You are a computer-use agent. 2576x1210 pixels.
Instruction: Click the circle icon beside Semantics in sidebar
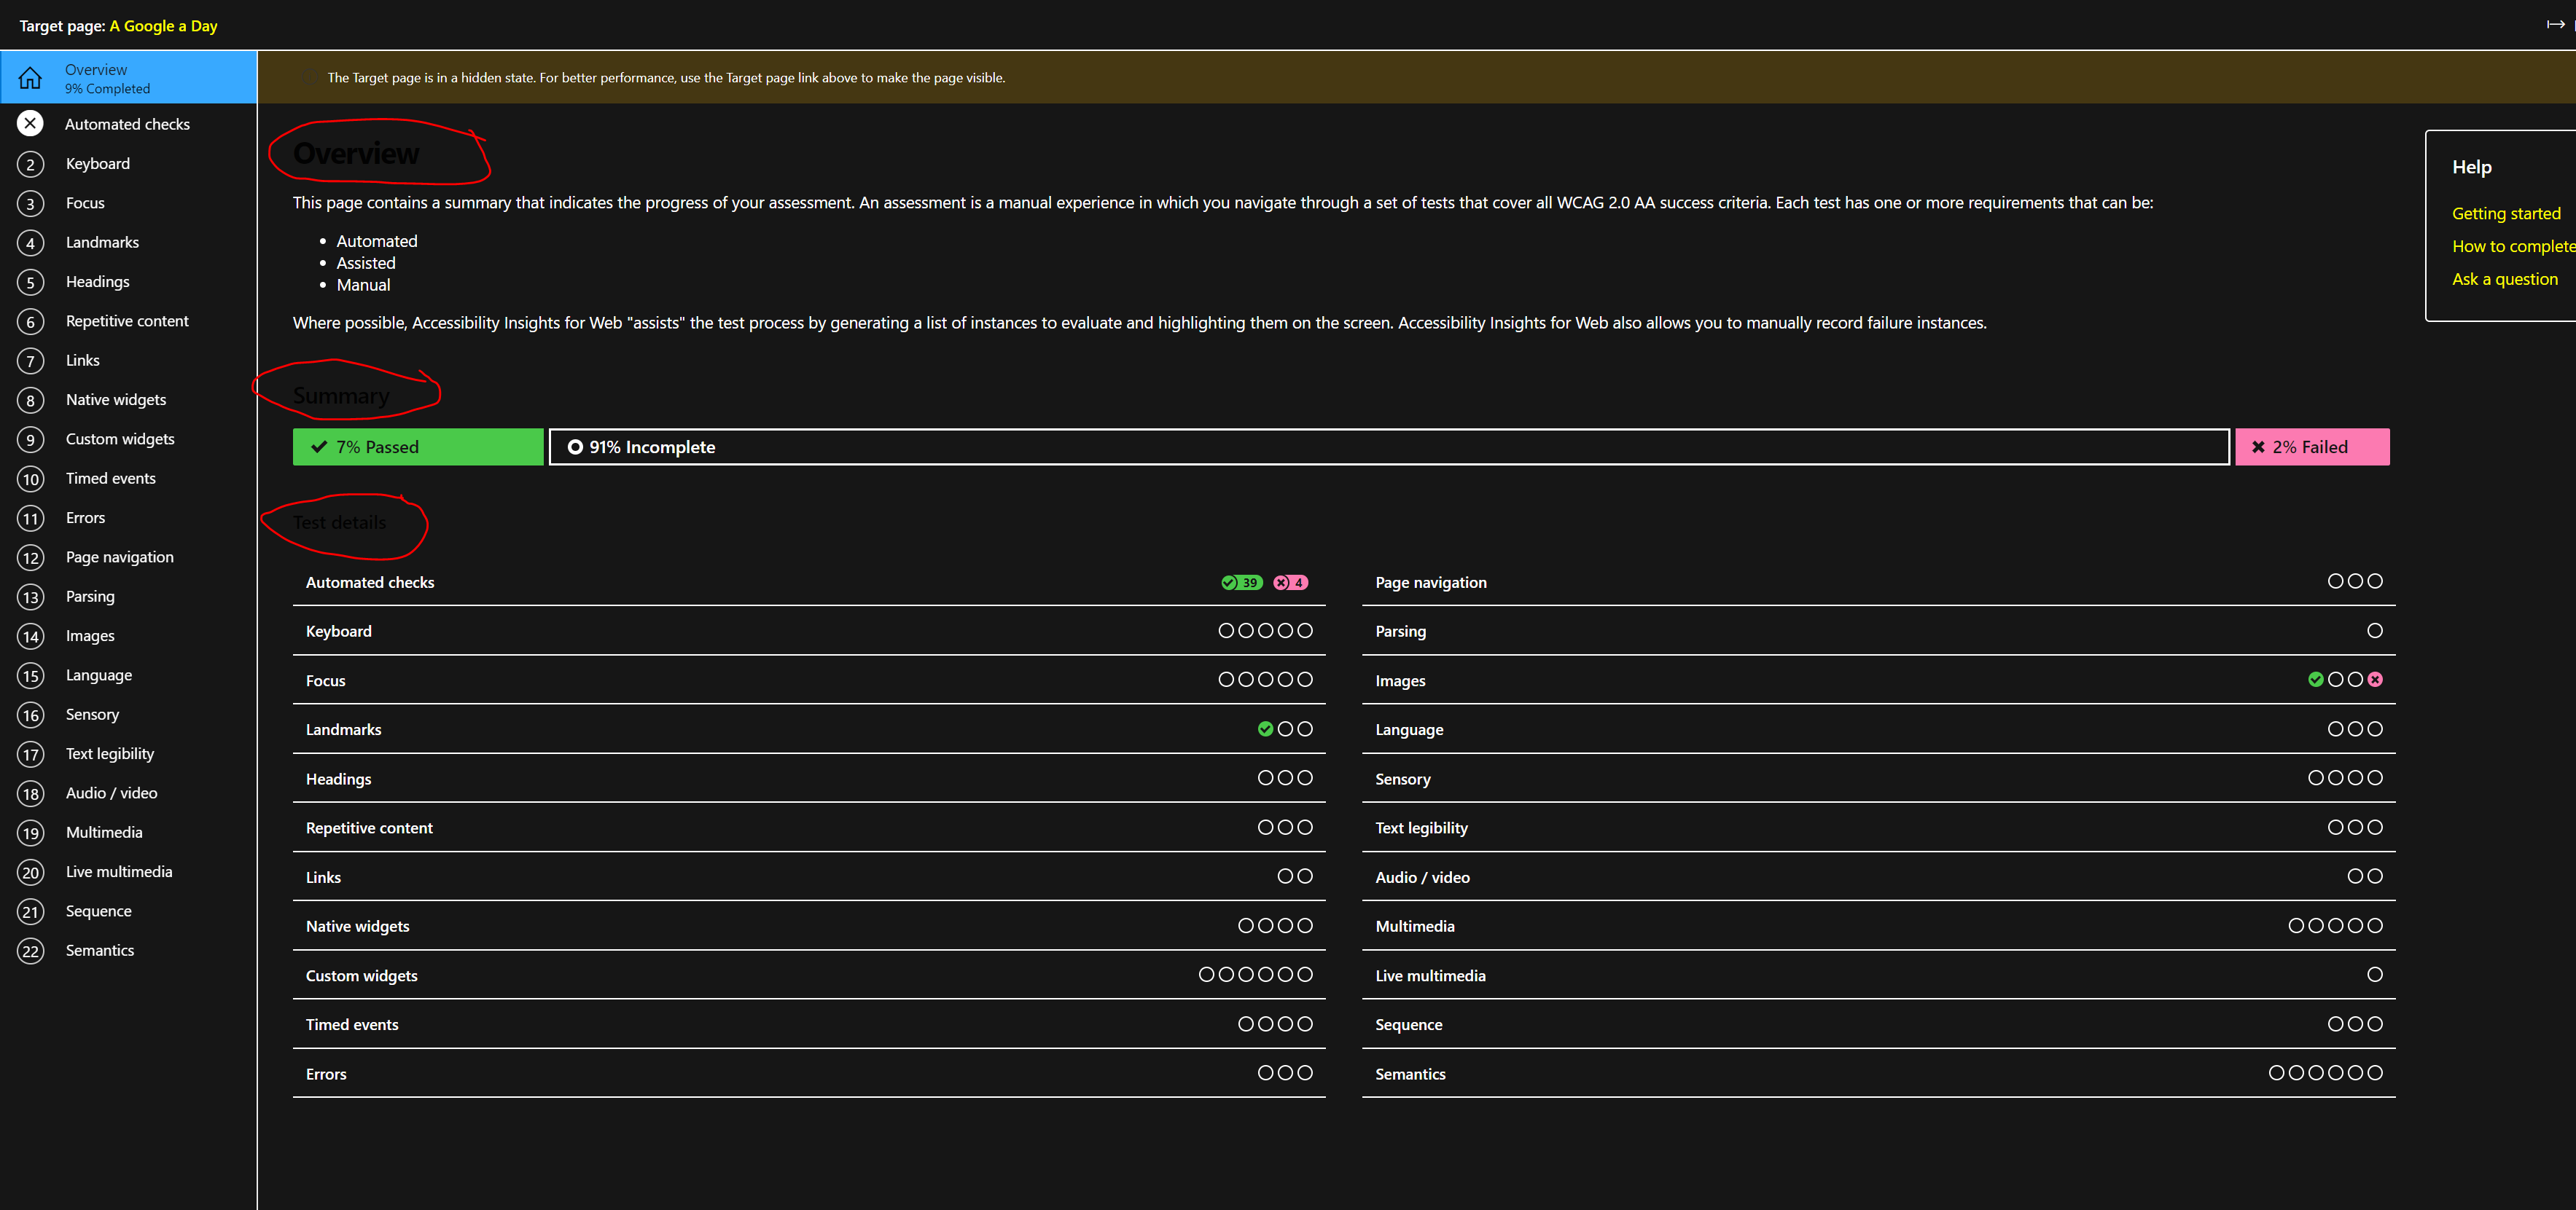30,950
